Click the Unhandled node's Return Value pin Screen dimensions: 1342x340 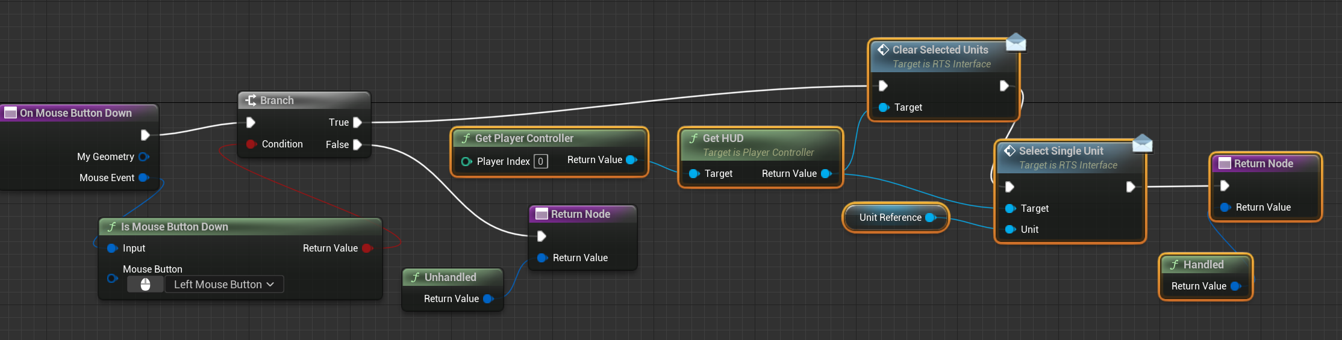point(488,299)
